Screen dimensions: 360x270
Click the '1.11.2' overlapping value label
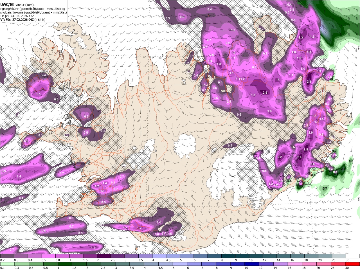(x=240, y=79)
